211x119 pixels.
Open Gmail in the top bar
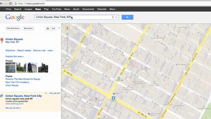[x=76, y=9]
